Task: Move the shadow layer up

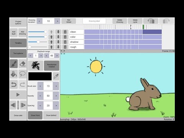Action: tap(51, 42)
